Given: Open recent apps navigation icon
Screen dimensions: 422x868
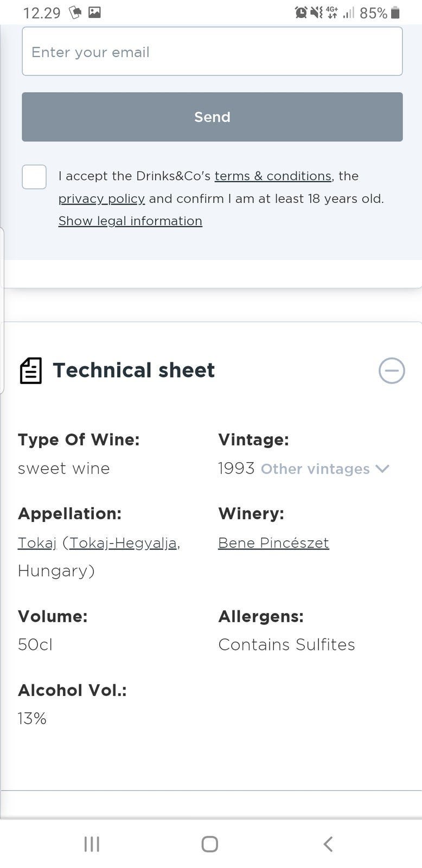Looking at the screenshot, I should click(92, 844).
